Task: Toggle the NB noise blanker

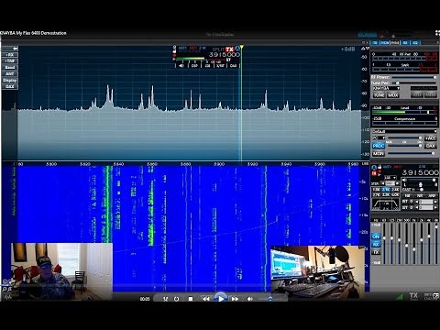Action: tap(408, 195)
